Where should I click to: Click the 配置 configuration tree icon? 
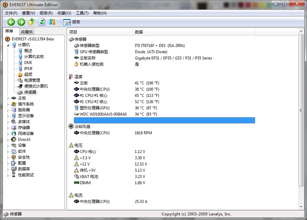click(14, 163)
